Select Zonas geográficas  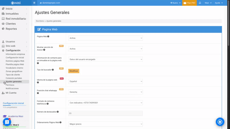14,71
